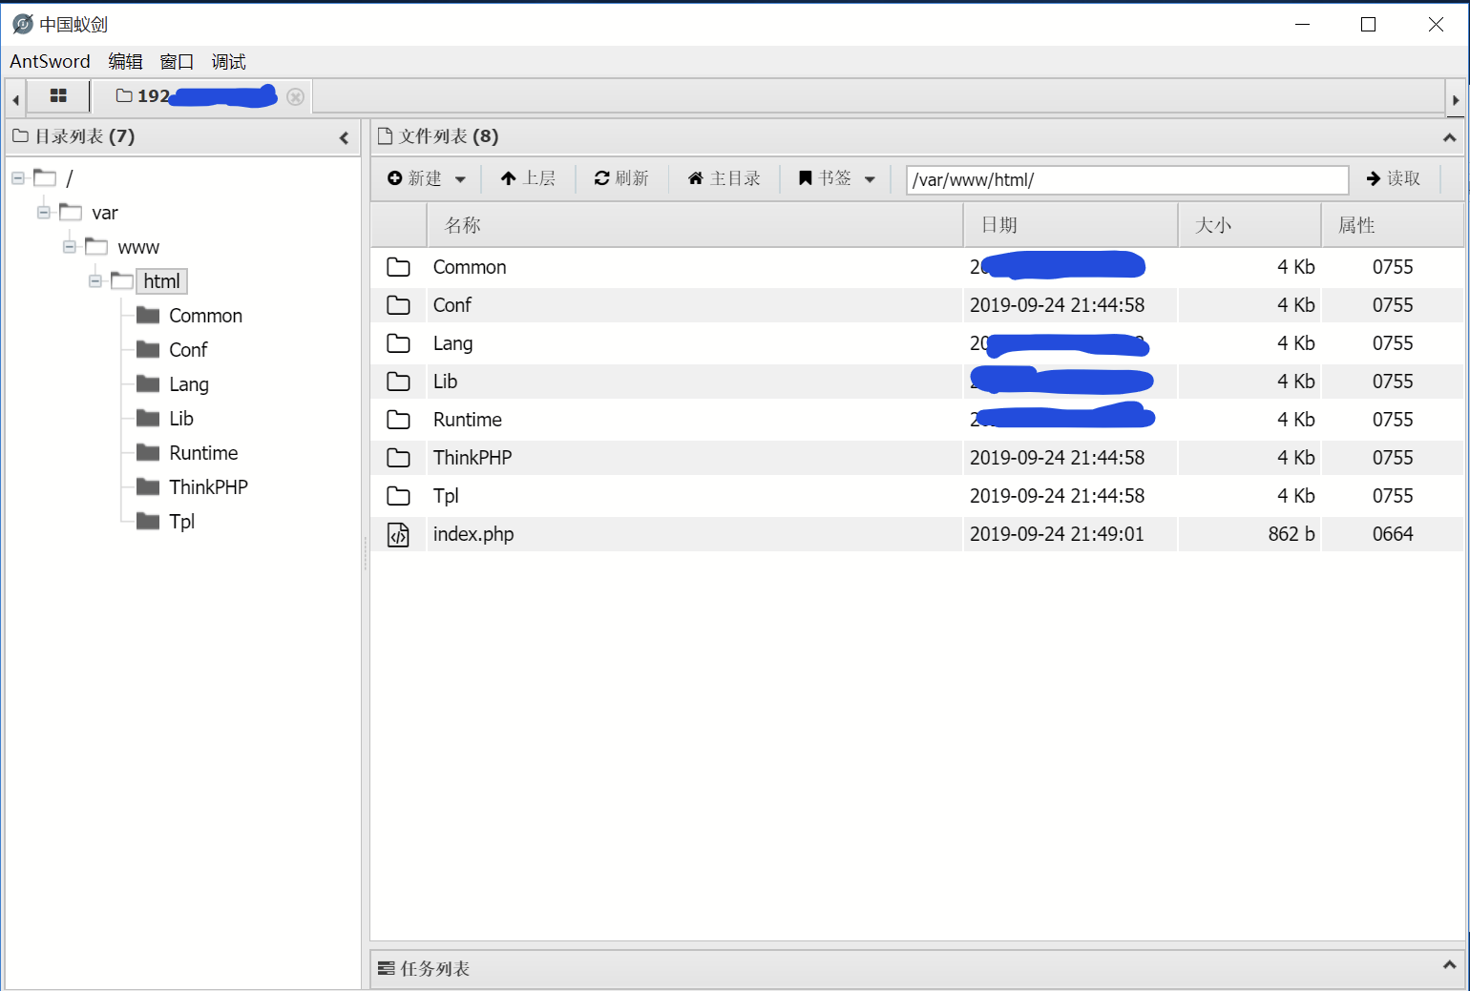Select Tpl folder in directory tree
The height and width of the screenshot is (991, 1470).
click(x=181, y=522)
